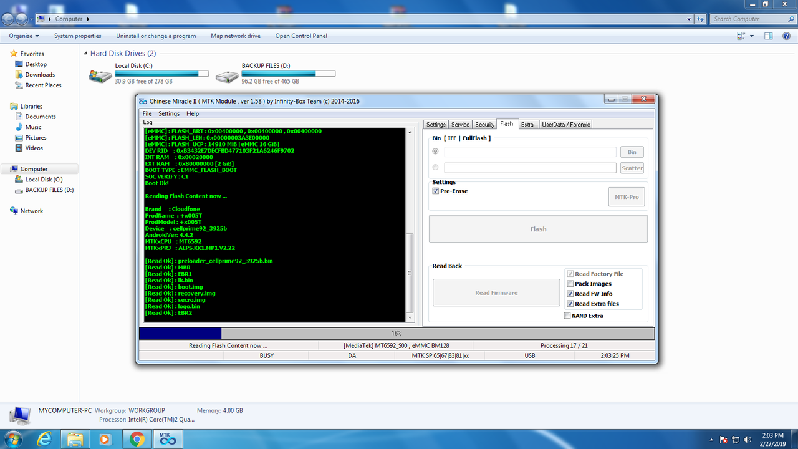Launch Internet Explorer from the taskbar

tap(44, 439)
